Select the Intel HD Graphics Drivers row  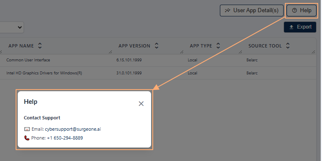tap(158, 73)
